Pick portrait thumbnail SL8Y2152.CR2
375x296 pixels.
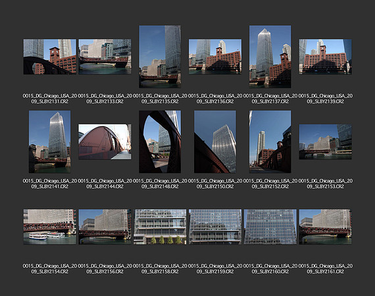(x=270, y=141)
